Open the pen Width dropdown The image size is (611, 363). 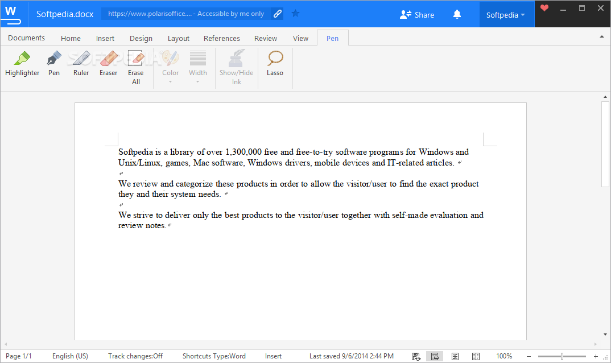click(198, 67)
